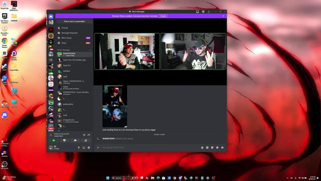Open Help from the title bar

pos(203,12)
